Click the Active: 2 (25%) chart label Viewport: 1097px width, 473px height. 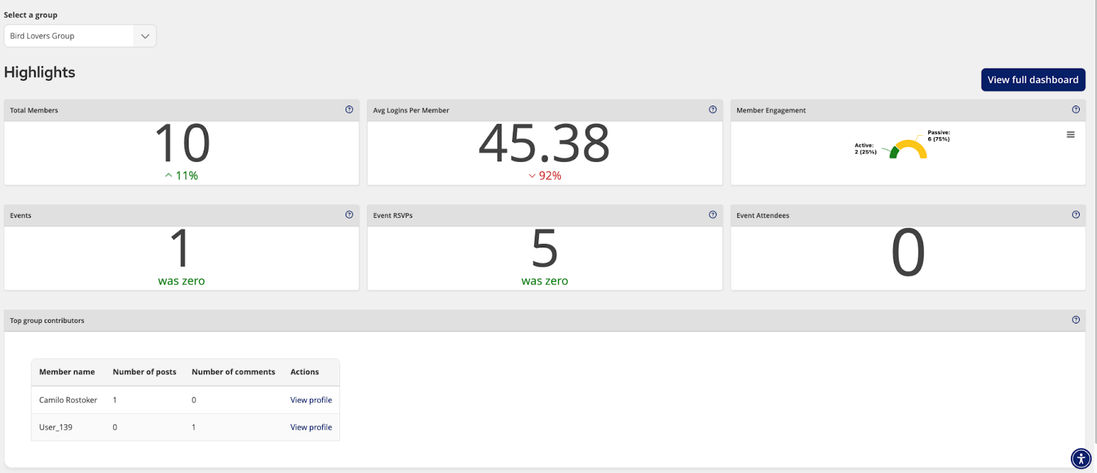tap(865, 149)
